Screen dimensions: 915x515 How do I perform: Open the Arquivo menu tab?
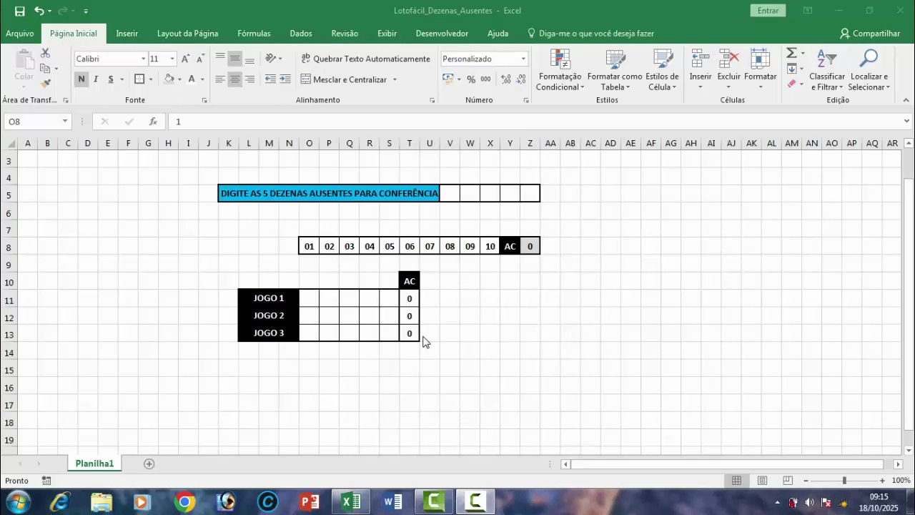click(20, 34)
